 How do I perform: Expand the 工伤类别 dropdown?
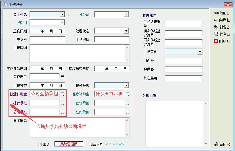[x=200, y=52]
